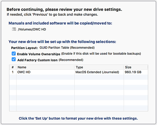Click the Type column header
The image size is (157, 125).
[99, 67]
